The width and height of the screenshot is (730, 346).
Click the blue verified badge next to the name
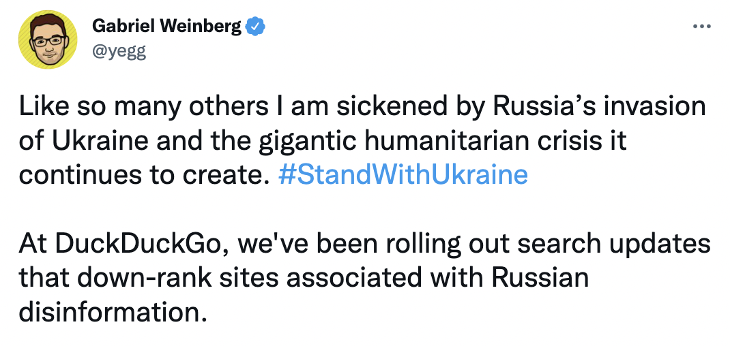click(256, 27)
